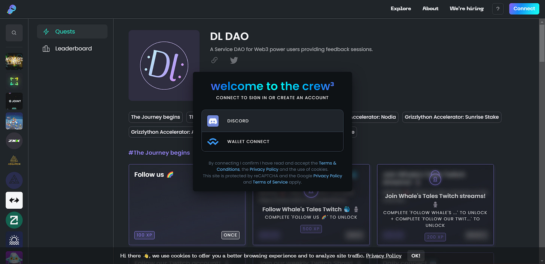This screenshot has height=264, width=545.
Task: Click the DL DAO website link icon
Action: (214, 60)
